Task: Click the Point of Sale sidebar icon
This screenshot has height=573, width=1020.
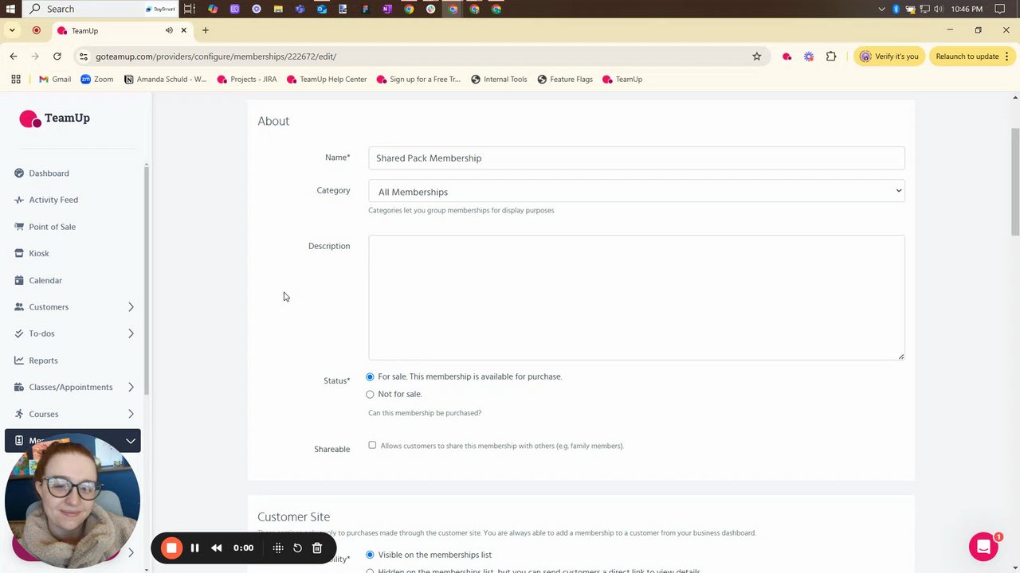Action: coord(19,227)
